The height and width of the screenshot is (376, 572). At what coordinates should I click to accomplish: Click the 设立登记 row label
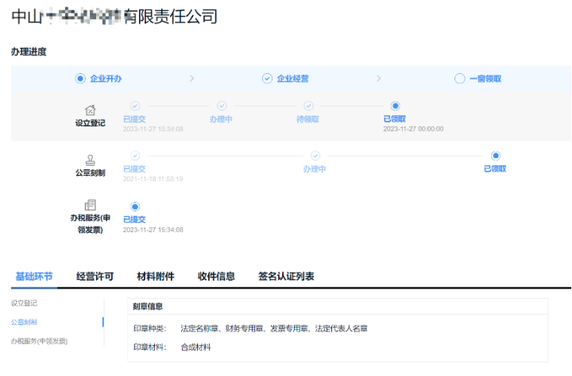[90, 123]
